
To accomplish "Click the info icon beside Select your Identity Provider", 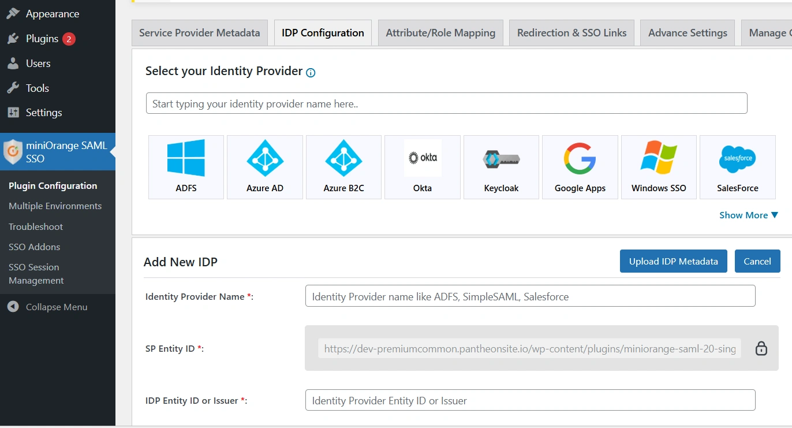I will pyautogui.click(x=311, y=72).
